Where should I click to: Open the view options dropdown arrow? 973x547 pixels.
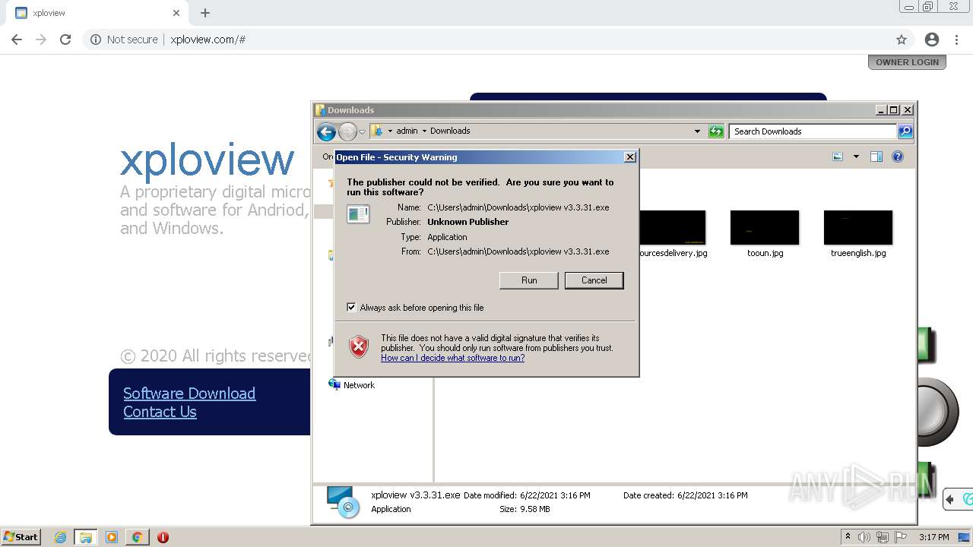point(856,157)
